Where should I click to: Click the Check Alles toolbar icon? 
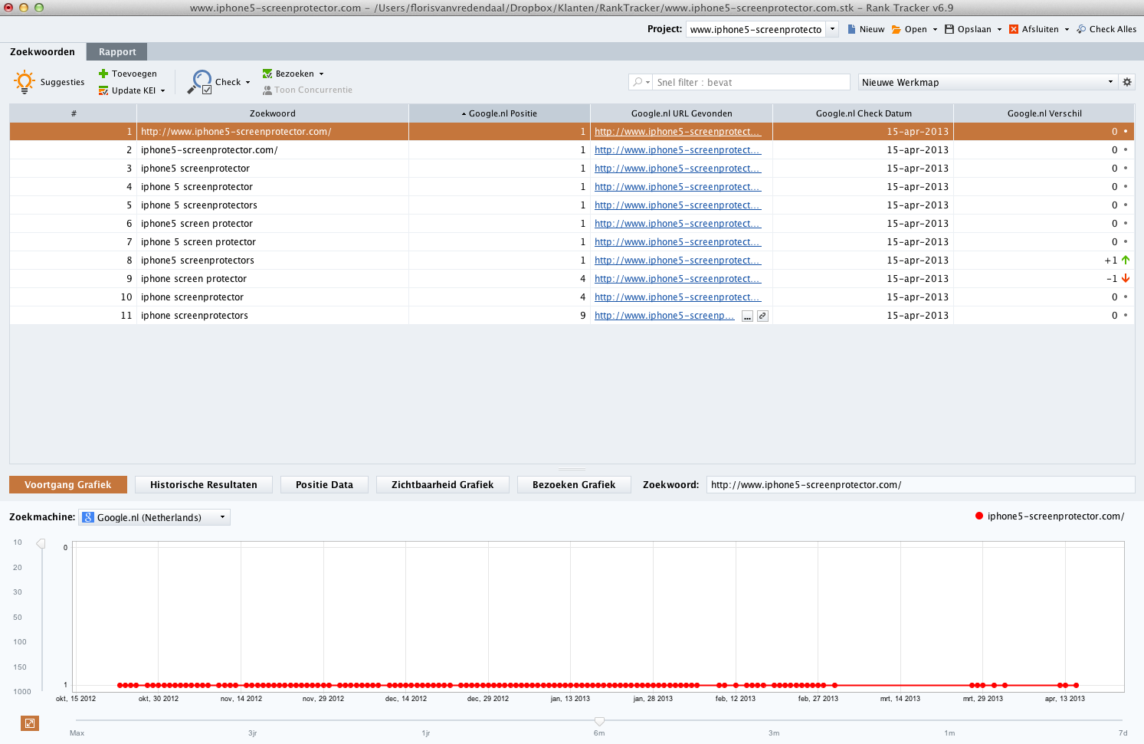pos(1081,29)
